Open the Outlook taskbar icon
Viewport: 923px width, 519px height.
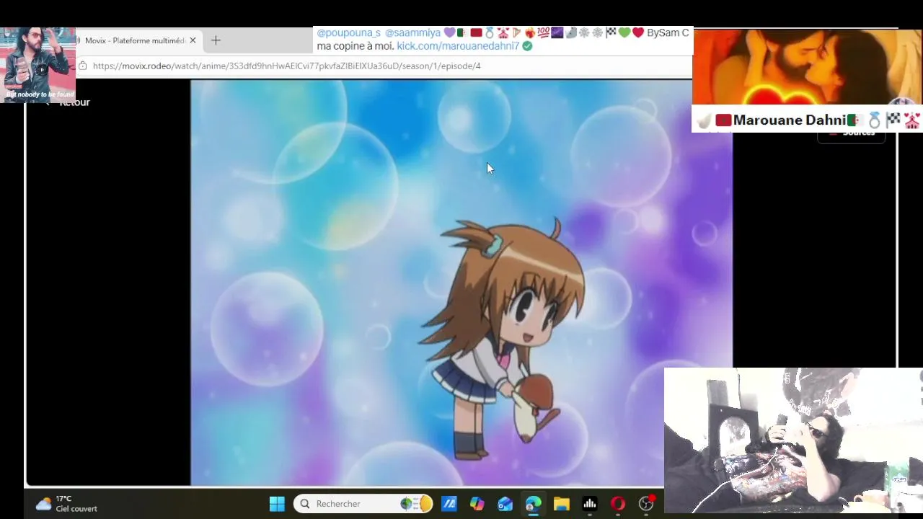pos(505,504)
